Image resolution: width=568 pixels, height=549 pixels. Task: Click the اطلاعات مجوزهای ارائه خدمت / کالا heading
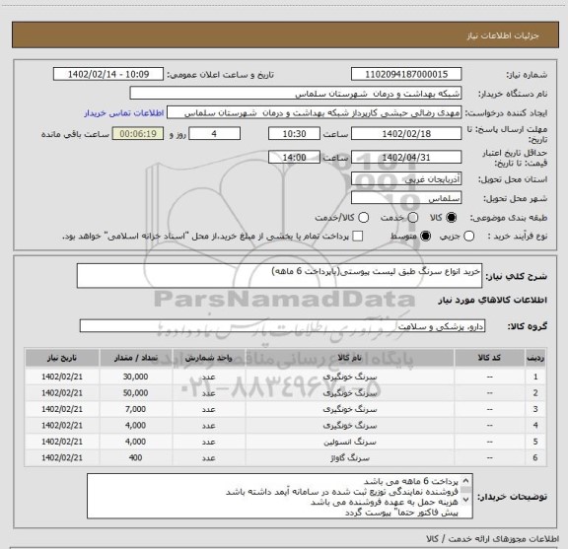click(493, 539)
